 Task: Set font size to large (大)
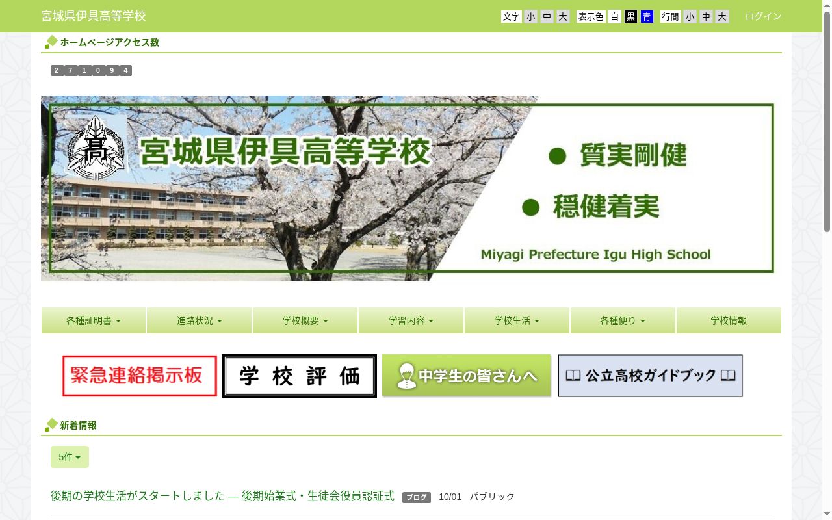click(563, 17)
